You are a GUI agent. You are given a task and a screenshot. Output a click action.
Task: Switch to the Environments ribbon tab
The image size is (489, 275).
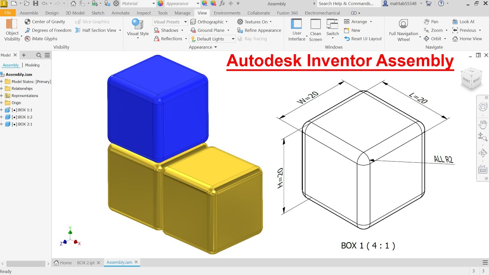[227, 13]
